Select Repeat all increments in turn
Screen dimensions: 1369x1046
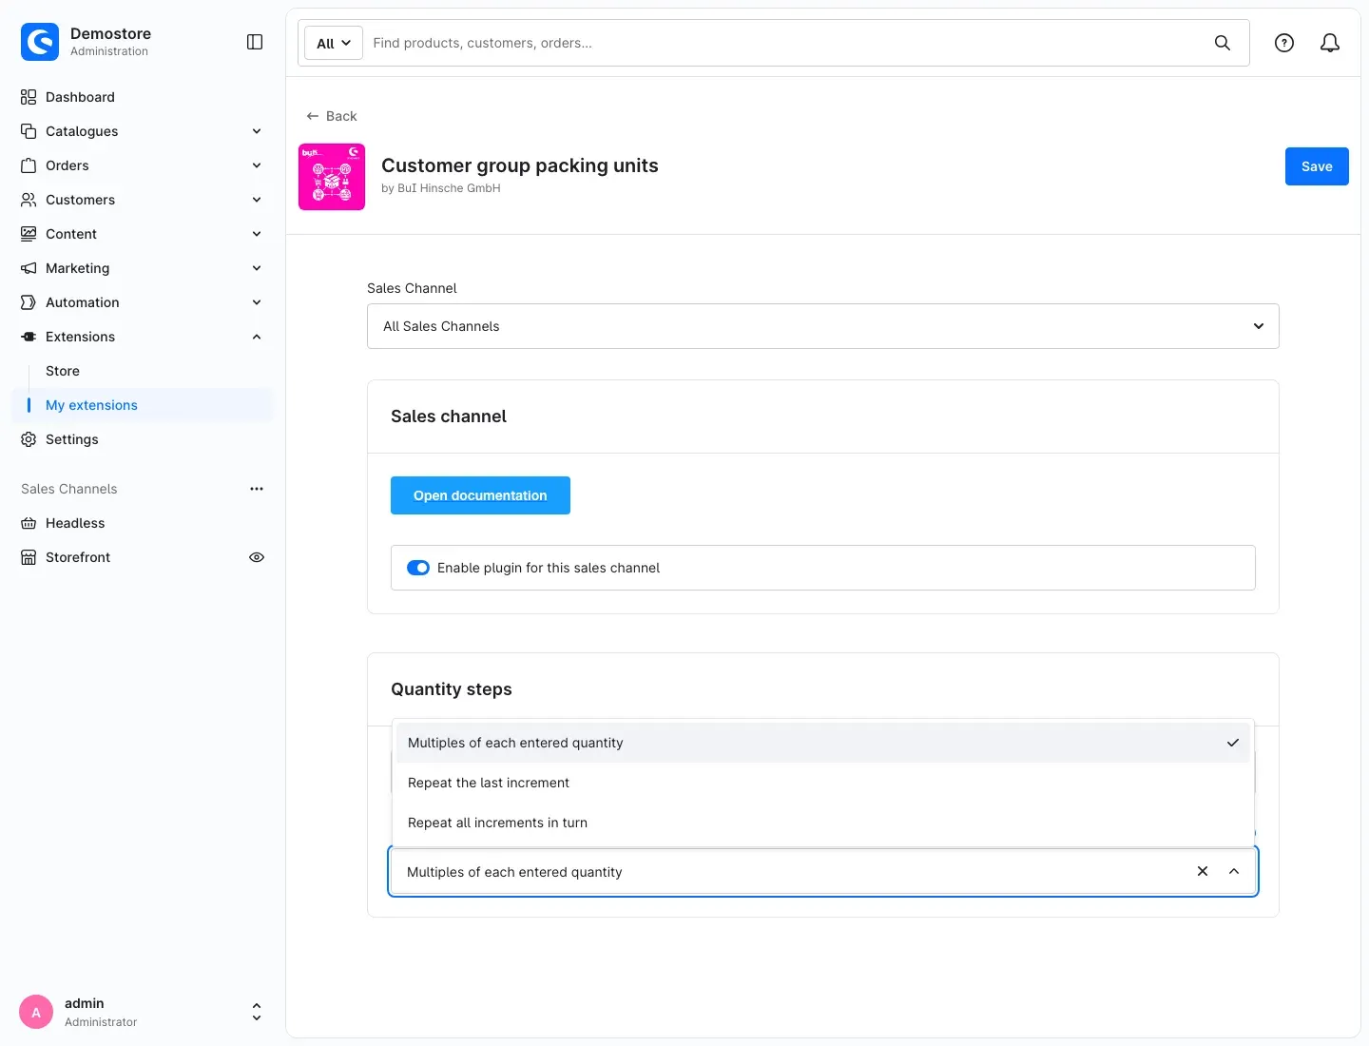[x=823, y=823]
